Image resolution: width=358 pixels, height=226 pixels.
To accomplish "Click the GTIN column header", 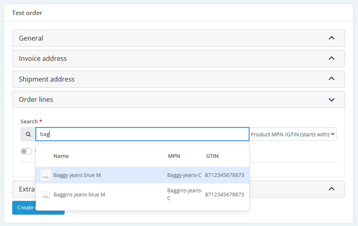I will pyautogui.click(x=213, y=156).
